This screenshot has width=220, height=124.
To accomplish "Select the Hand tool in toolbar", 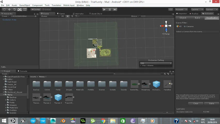I will (4, 10).
